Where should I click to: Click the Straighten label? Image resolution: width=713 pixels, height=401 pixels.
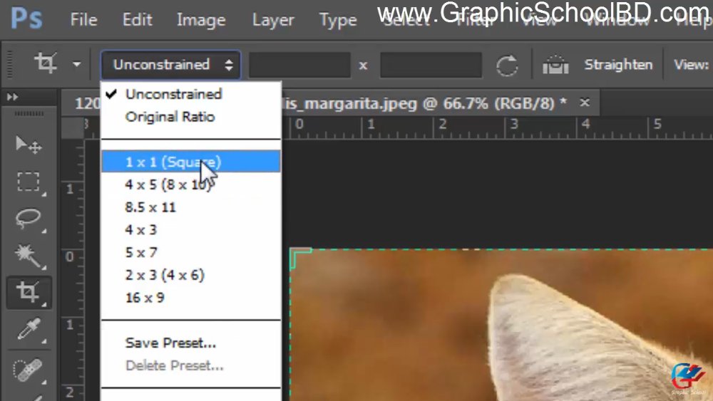point(618,65)
